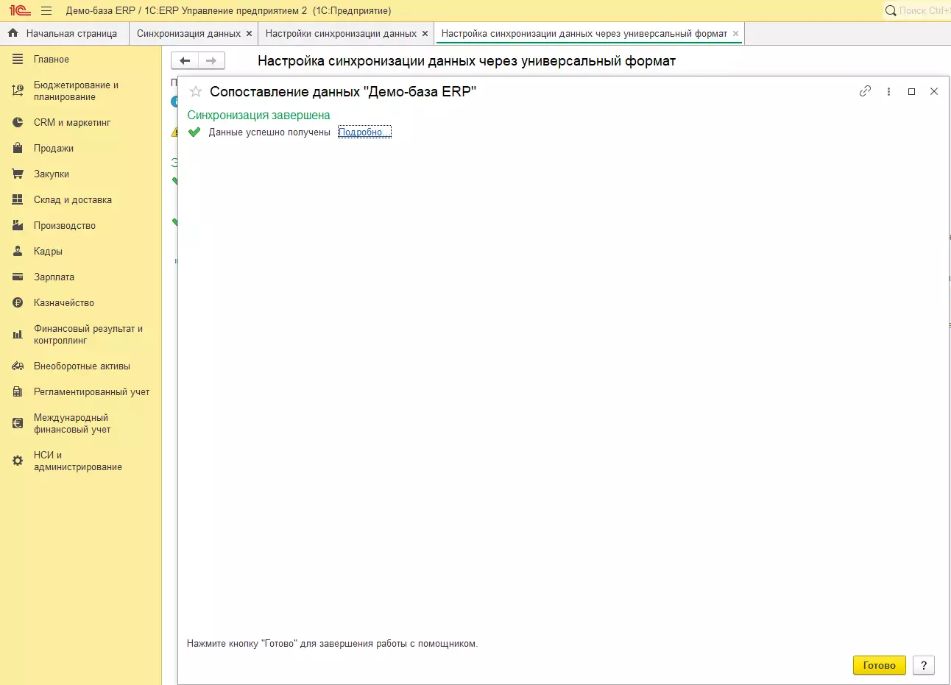Click the search magnifier icon
This screenshot has width=951, height=685.
[891, 11]
